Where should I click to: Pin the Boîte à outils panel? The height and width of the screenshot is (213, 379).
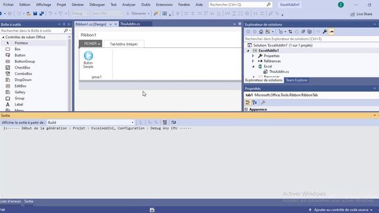click(64, 24)
